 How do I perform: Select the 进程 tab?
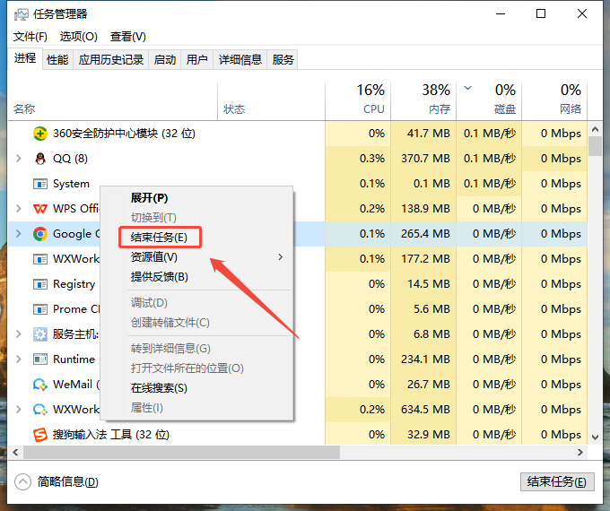[x=25, y=58]
